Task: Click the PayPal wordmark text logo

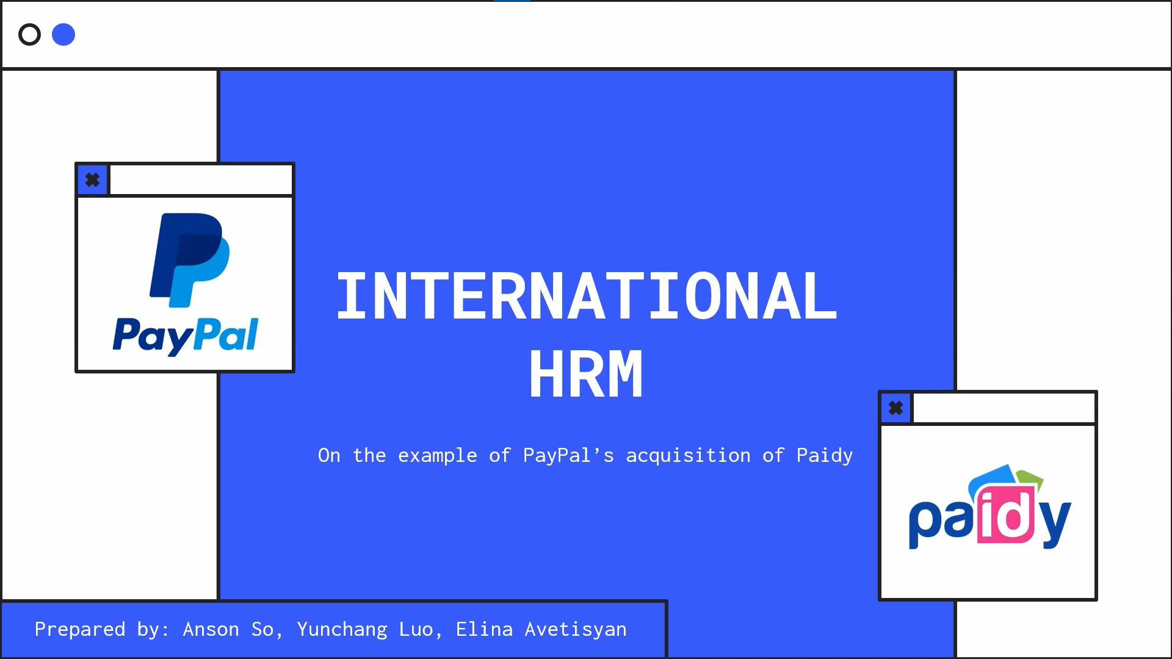Action: pyautogui.click(x=186, y=335)
